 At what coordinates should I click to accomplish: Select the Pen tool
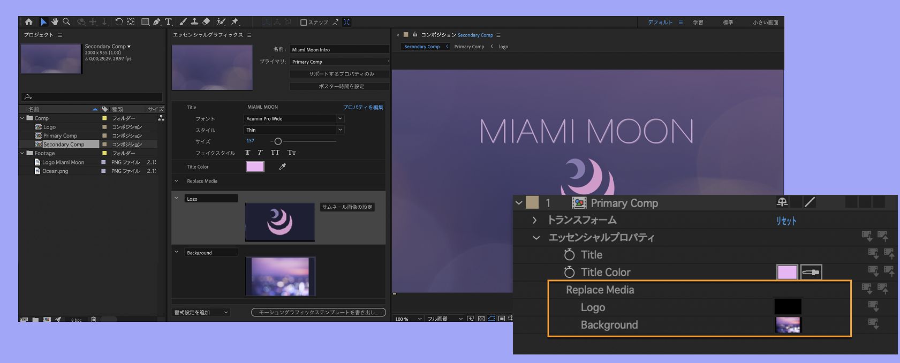pyautogui.click(x=157, y=22)
